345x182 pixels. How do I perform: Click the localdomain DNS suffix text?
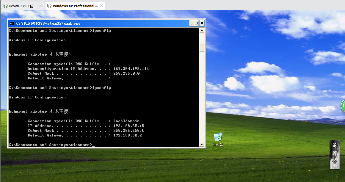(x=126, y=121)
